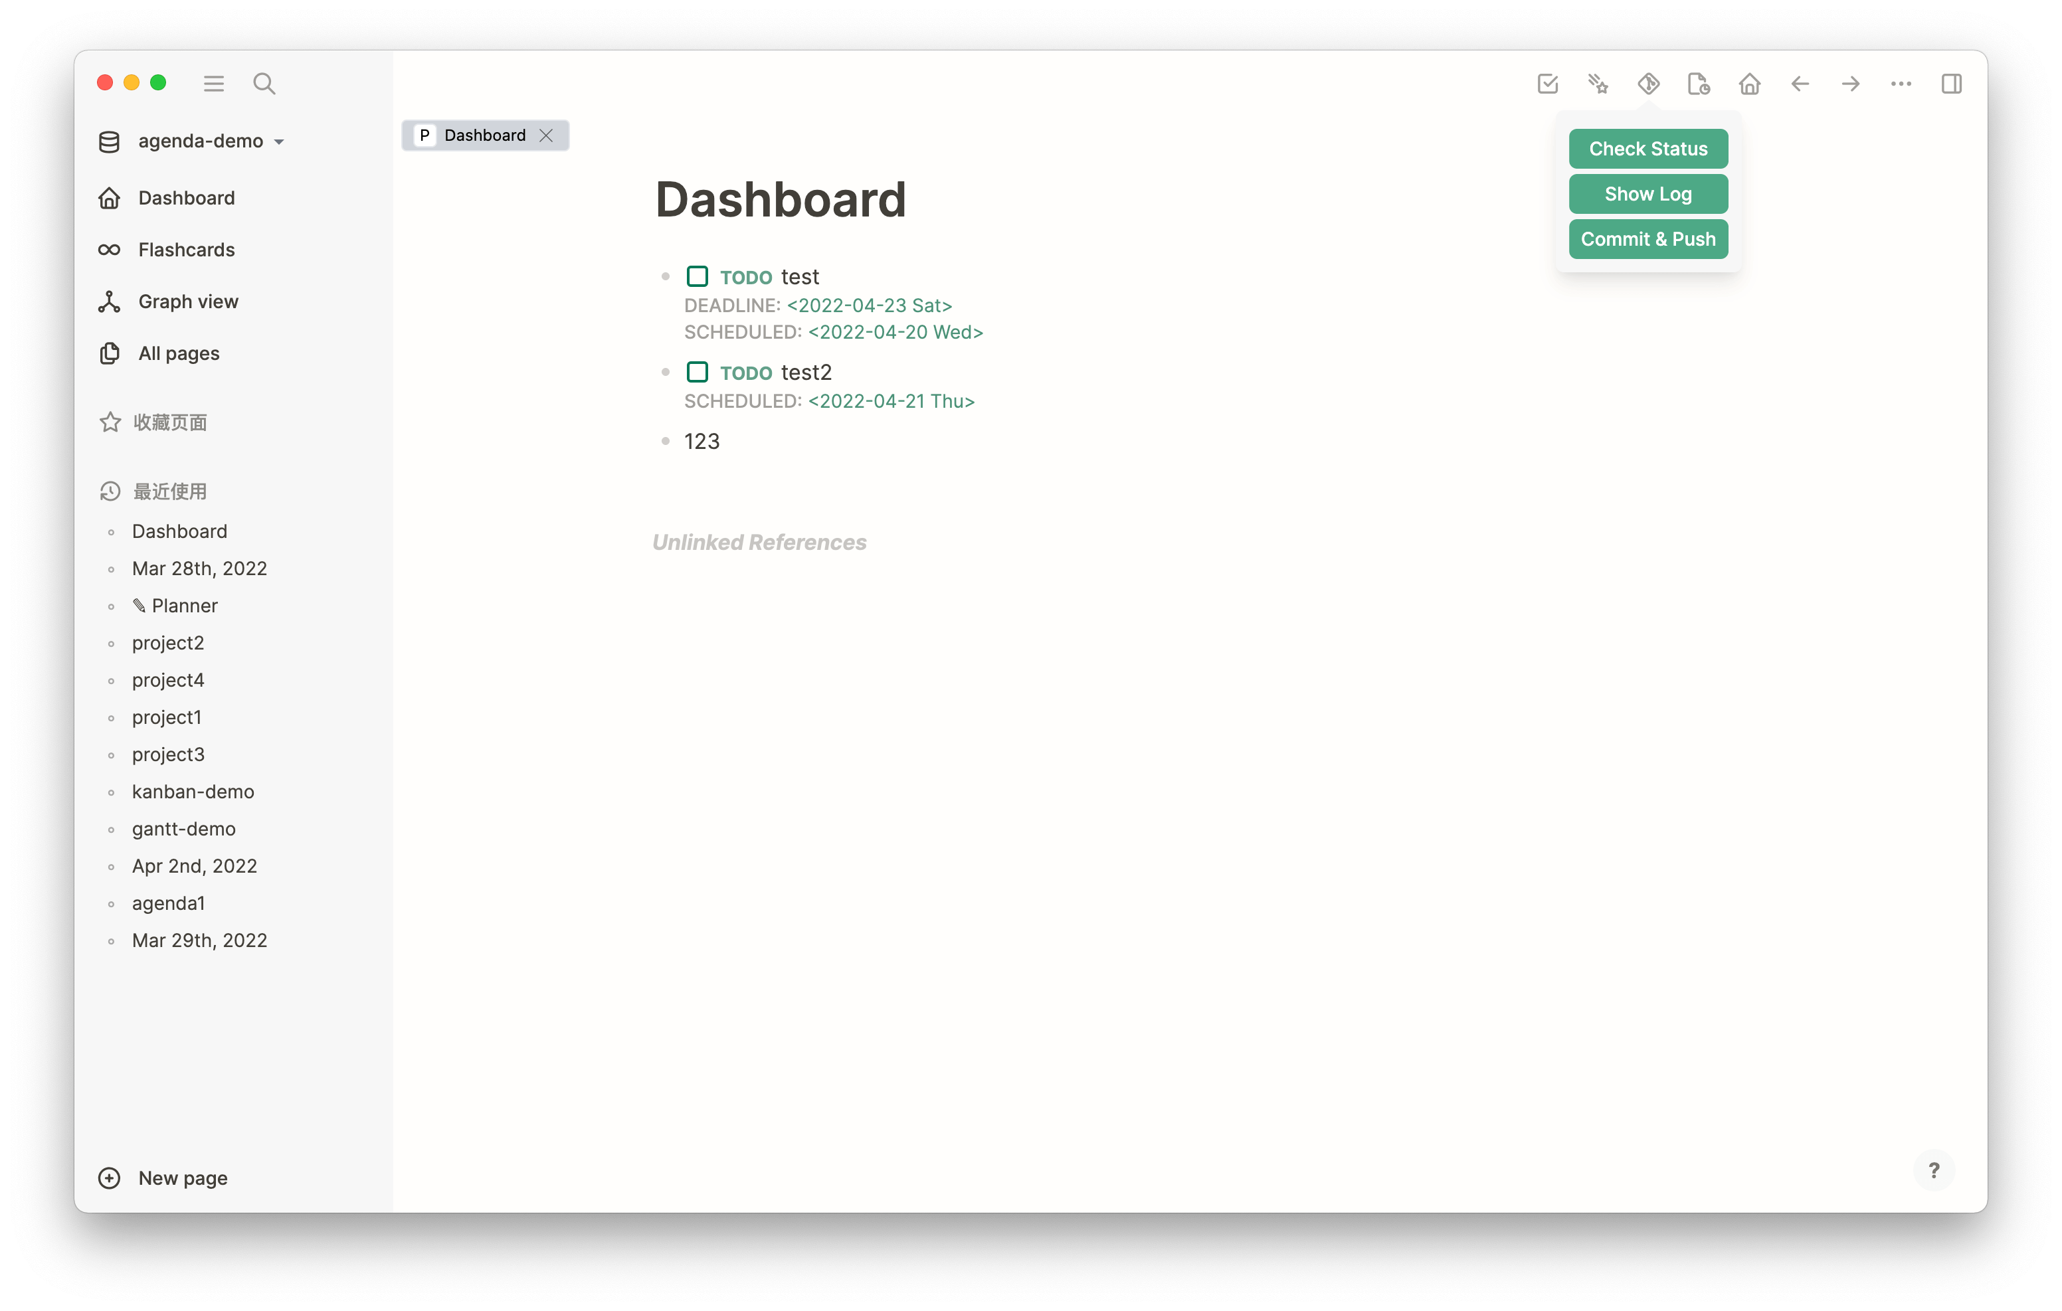This screenshot has height=1311, width=2062.
Task: Toggle the TODO checkbox for test2
Action: 696,371
